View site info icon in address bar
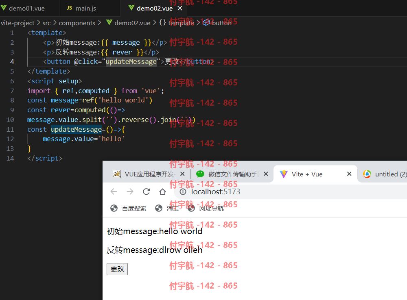The height and width of the screenshot is (300, 407). [x=183, y=191]
